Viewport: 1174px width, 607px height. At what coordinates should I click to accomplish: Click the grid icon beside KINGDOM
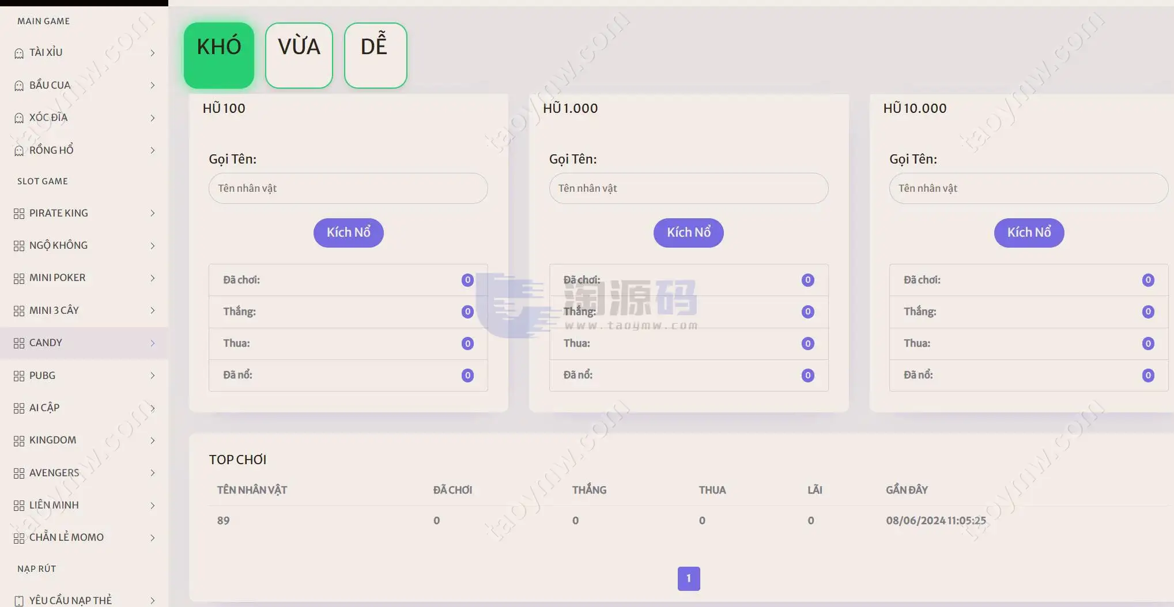point(19,441)
